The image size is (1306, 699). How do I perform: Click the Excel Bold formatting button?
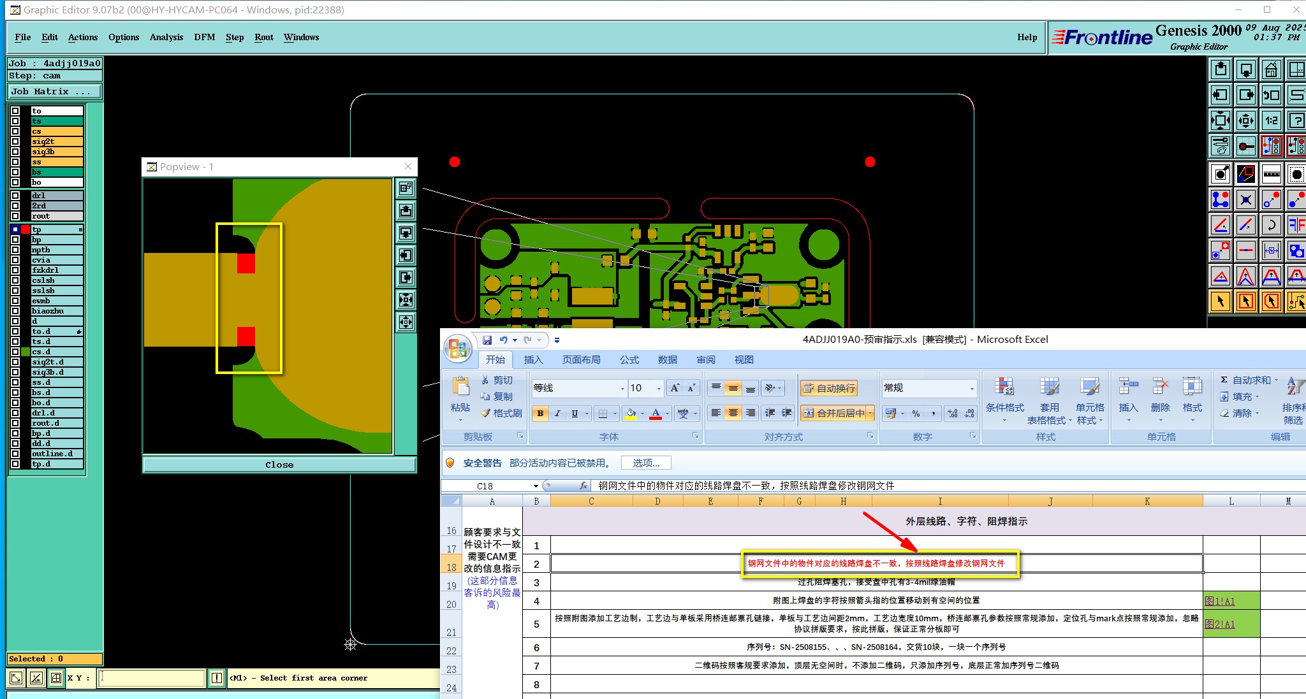tap(540, 414)
